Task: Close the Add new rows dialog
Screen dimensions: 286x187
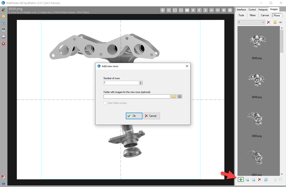Action: pyautogui.click(x=187, y=66)
